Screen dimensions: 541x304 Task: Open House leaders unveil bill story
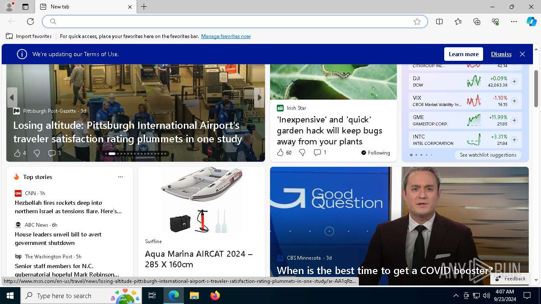coord(58,239)
